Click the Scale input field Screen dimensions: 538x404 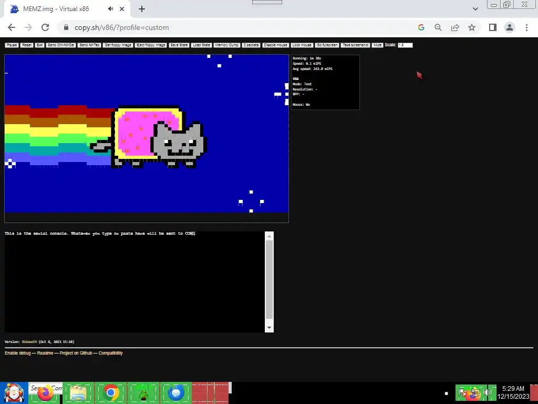pyautogui.click(x=405, y=45)
